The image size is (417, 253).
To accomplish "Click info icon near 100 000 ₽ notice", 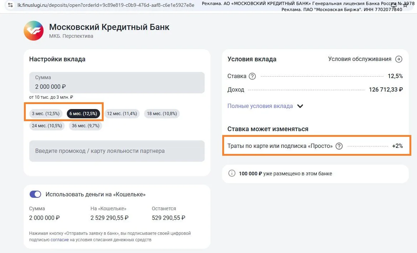I will click(x=232, y=174).
